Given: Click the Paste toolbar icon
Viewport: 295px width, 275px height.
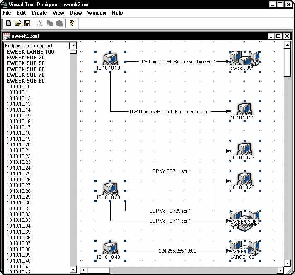Looking at the screenshot, I should (59, 23).
